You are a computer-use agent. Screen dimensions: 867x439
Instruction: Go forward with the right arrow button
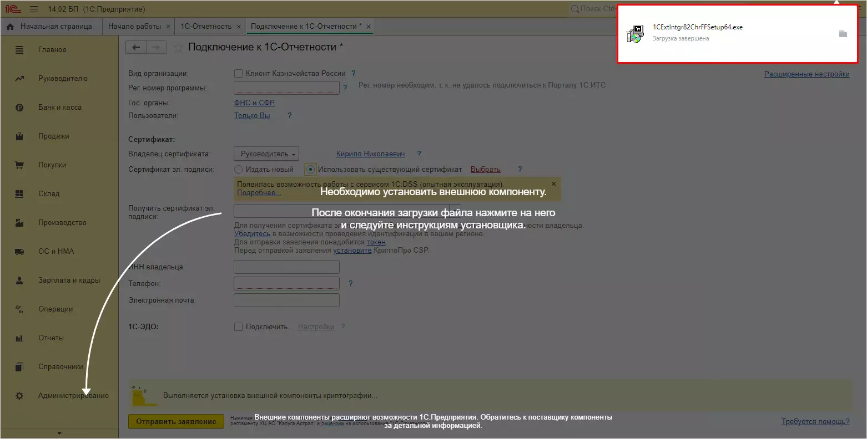coord(156,48)
